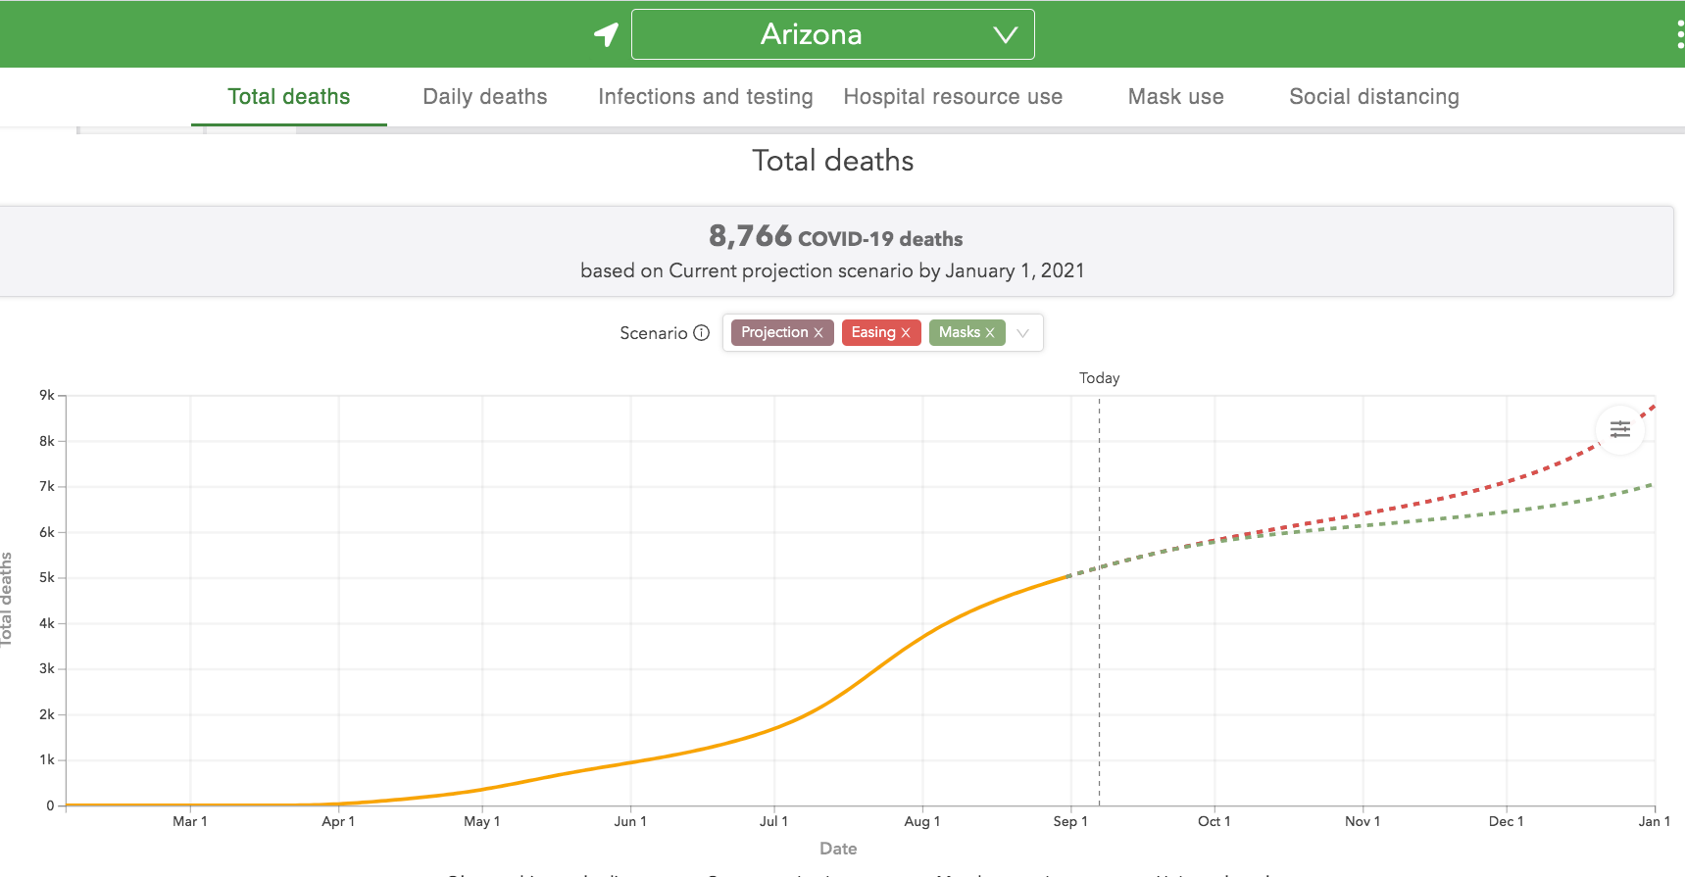Select the Hospital resource use tab

point(952,97)
